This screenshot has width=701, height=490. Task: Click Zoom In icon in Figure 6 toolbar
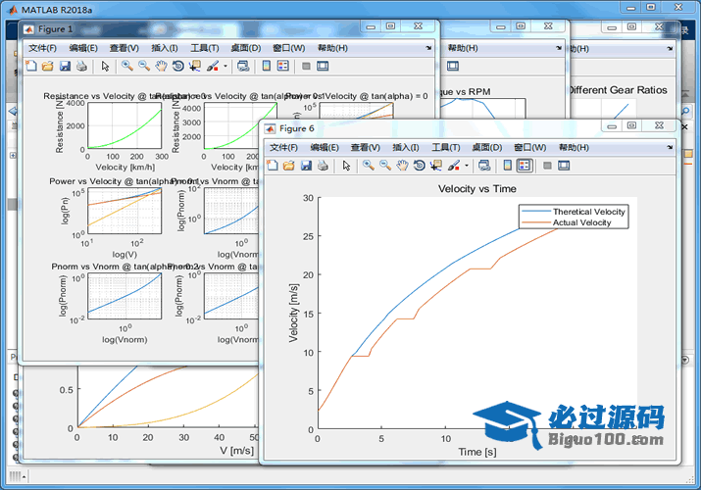tap(369, 166)
